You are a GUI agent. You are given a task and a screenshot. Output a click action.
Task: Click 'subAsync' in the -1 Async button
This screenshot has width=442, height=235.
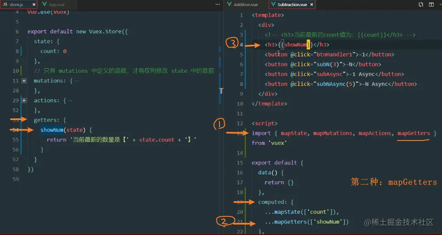coord(330,74)
